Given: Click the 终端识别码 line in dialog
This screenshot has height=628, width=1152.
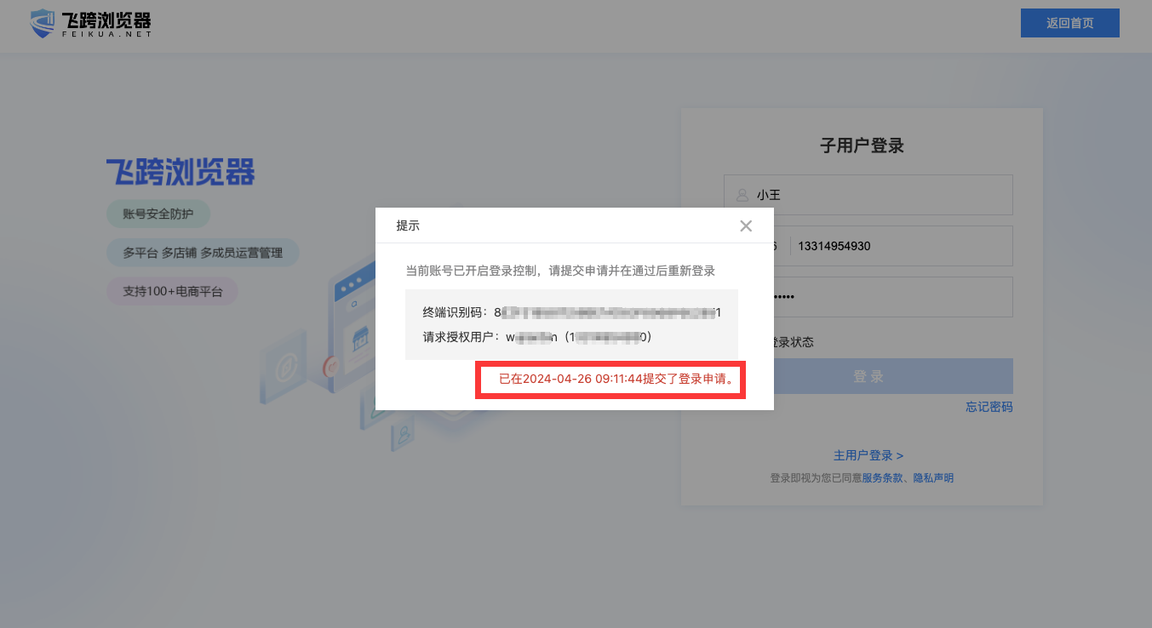Looking at the screenshot, I should click(572, 312).
